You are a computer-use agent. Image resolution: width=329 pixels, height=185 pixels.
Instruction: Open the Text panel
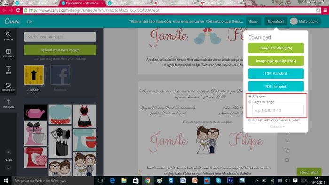[8, 70]
